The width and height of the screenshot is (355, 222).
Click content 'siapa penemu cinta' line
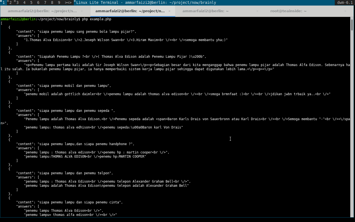[x=69, y=202]
